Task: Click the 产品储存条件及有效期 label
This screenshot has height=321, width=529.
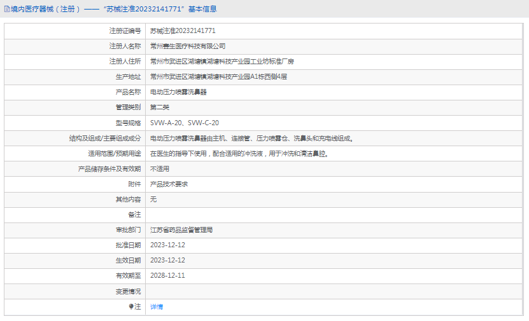Action: click(109, 168)
